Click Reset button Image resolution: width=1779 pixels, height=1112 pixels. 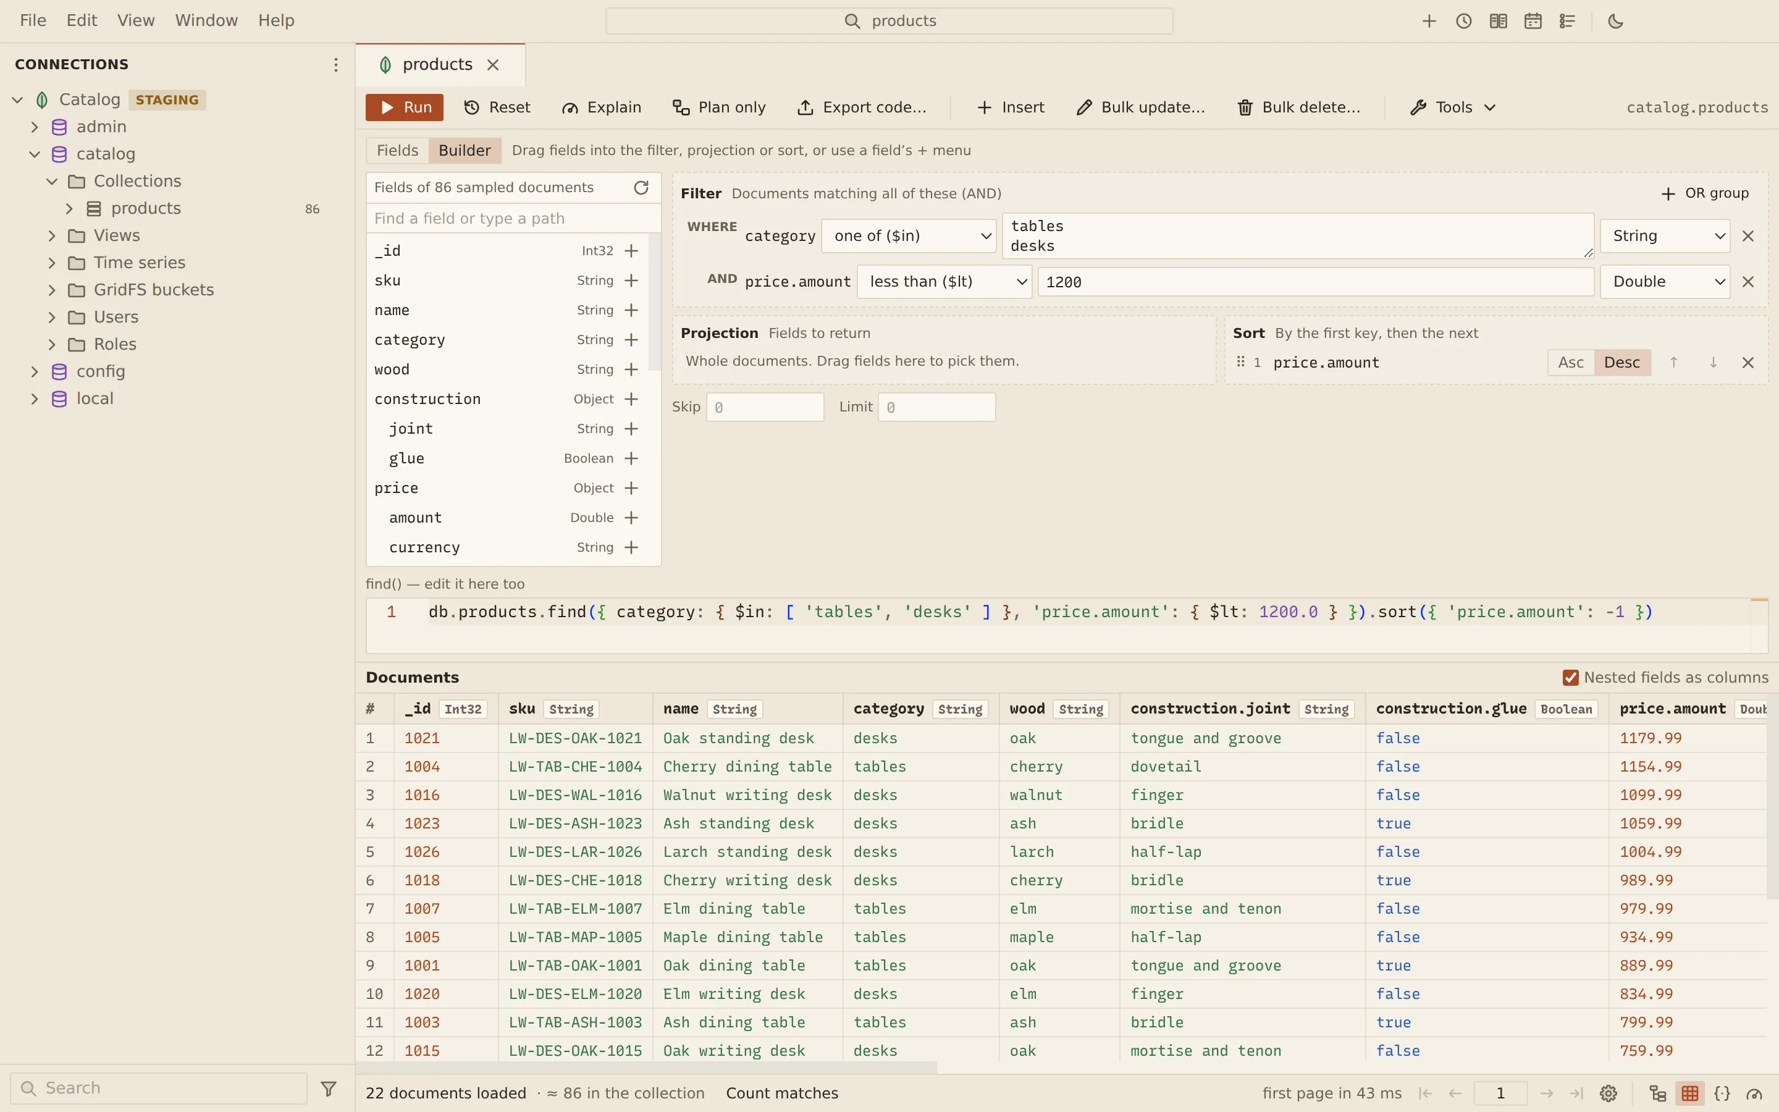pyautogui.click(x=498, y=107)
